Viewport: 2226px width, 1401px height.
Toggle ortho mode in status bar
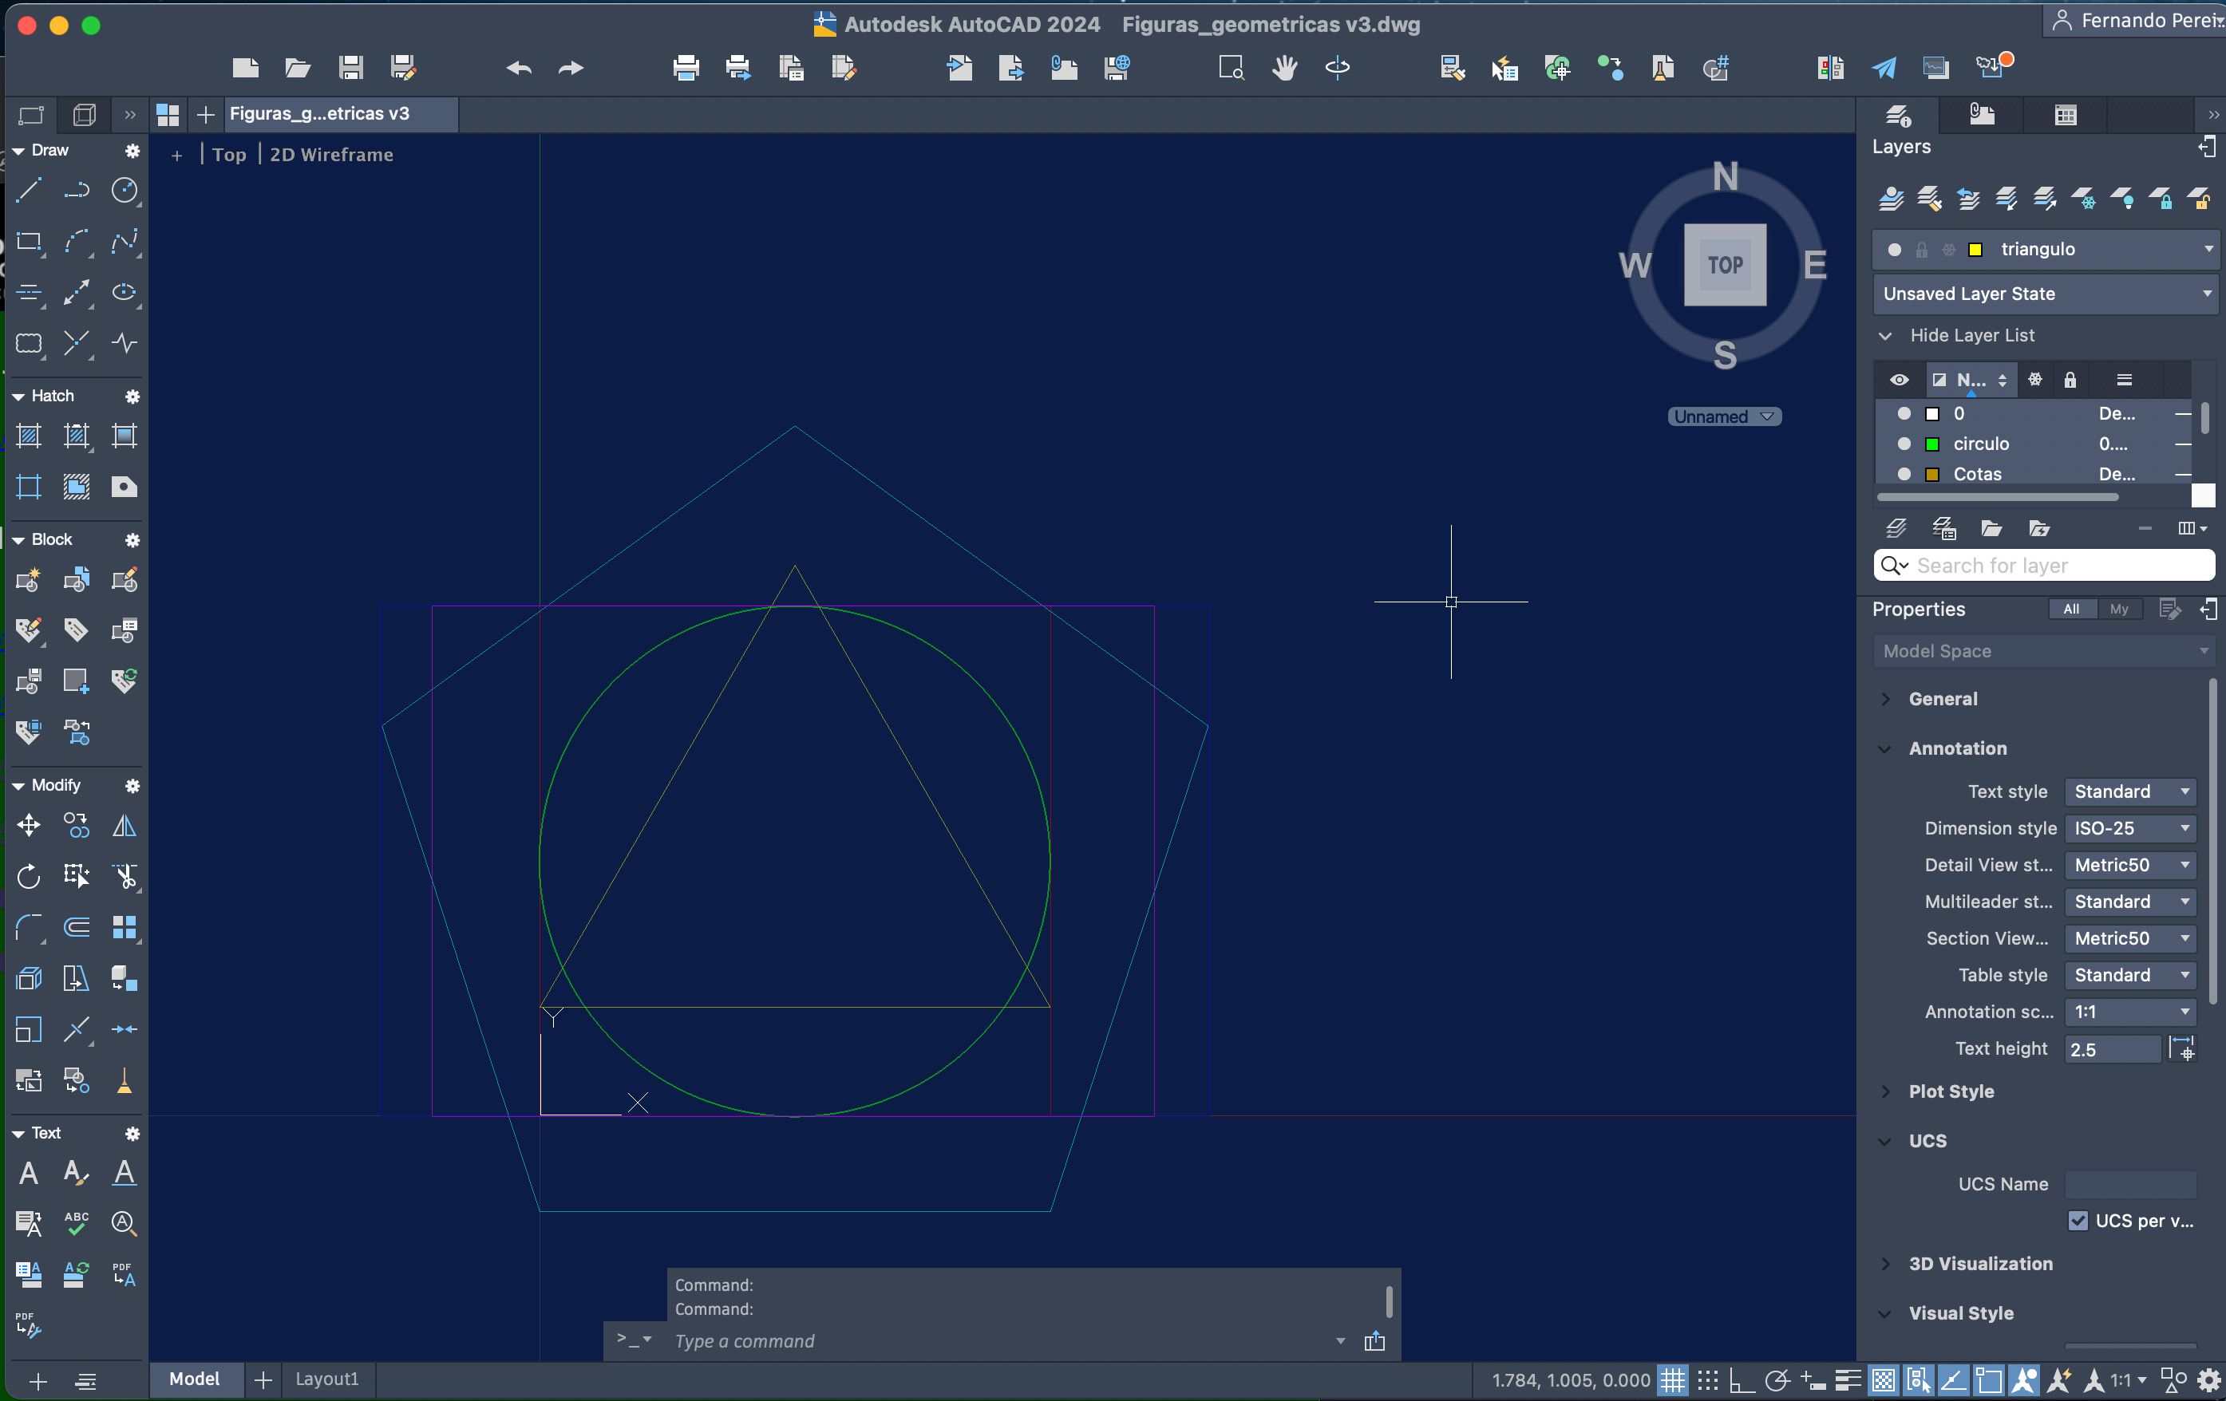coord(1742,1381)
